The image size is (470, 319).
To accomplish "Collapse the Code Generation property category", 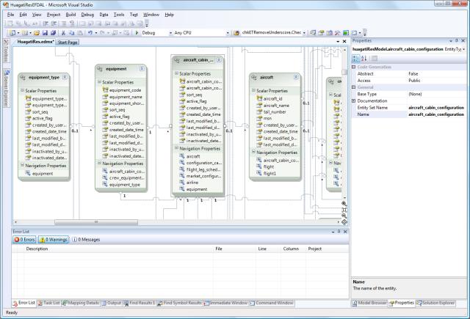I will [x=353, y=67].
